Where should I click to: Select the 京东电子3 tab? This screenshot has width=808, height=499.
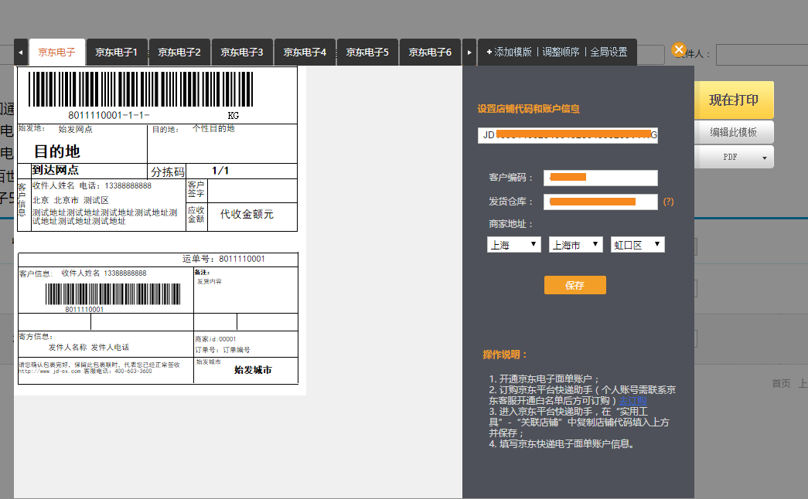pos(242,53)
